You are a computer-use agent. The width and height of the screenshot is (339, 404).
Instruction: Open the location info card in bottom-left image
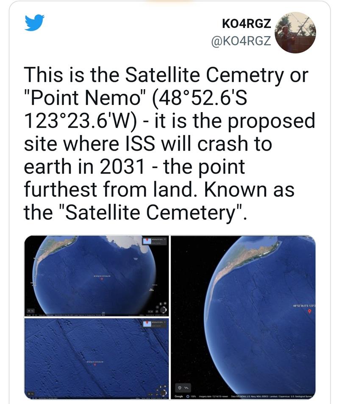(154, 324)
